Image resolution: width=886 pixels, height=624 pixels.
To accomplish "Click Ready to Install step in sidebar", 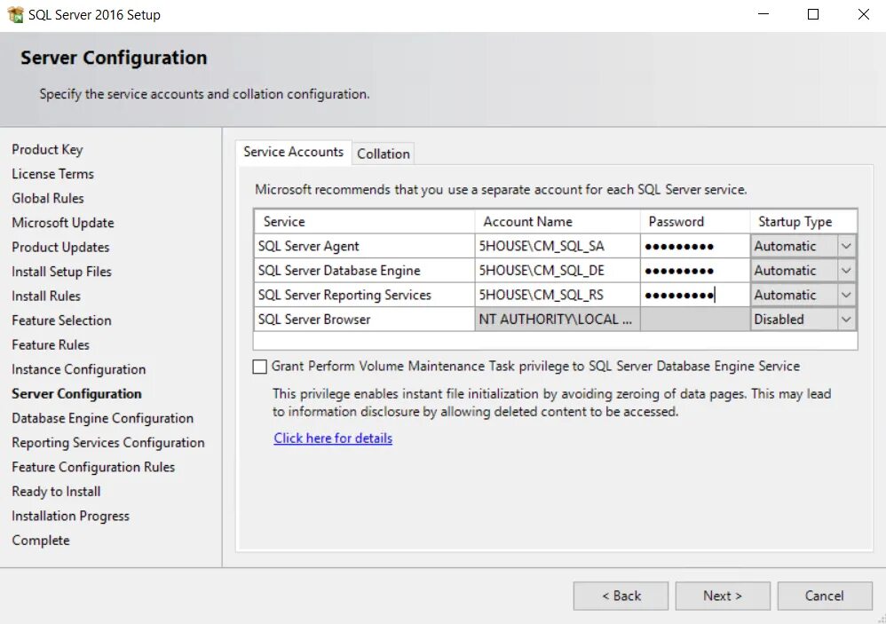I will coord(56,491).
